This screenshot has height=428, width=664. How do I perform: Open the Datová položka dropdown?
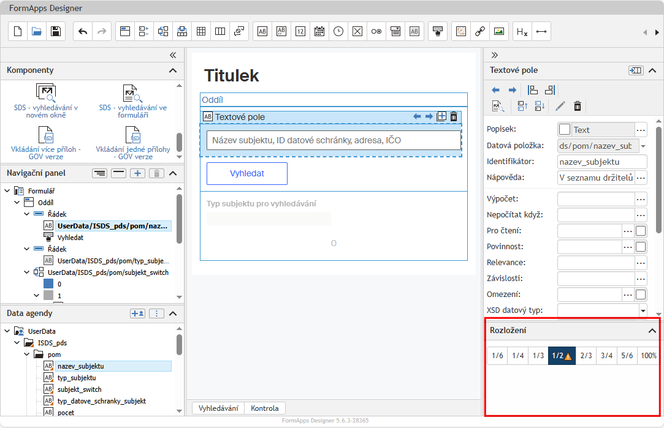point(643,146)
